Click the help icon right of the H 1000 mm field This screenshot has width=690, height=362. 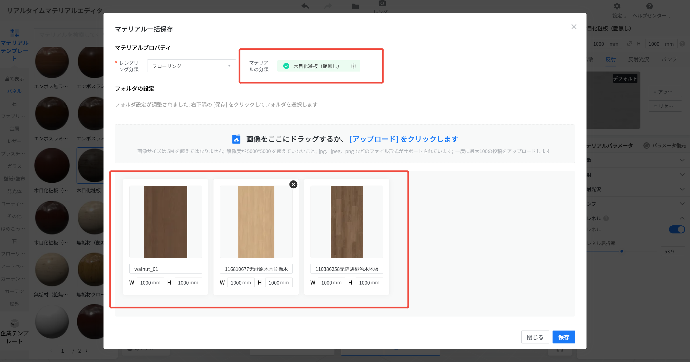coord(682,44)
